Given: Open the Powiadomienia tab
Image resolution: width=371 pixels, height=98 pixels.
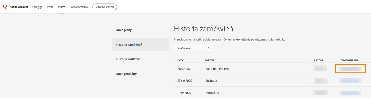Looking at the screenshot, I should coord(79,7).
